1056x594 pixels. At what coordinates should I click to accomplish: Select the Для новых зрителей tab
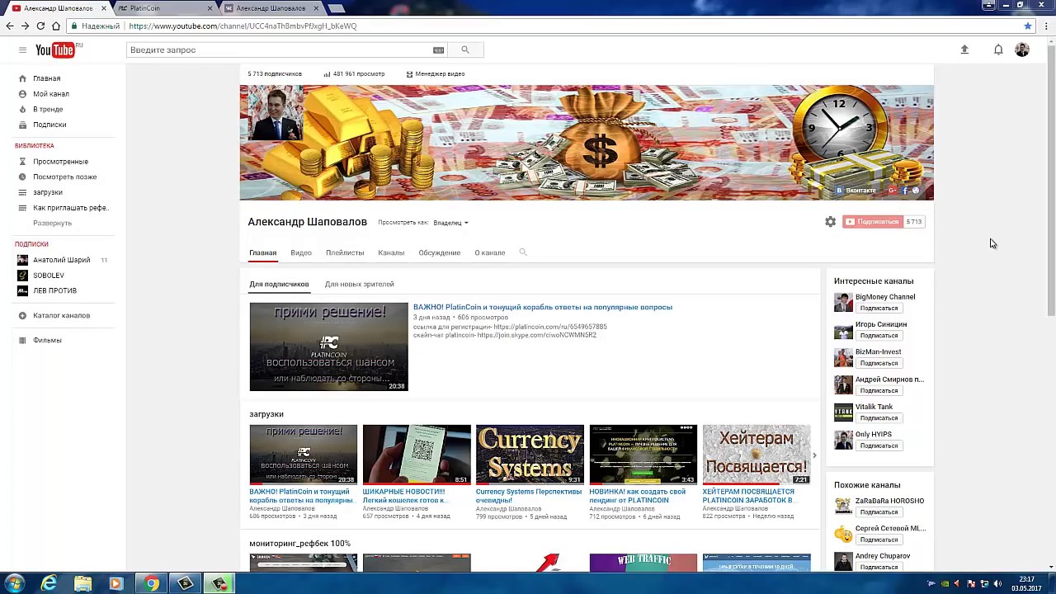coord(360,284)
